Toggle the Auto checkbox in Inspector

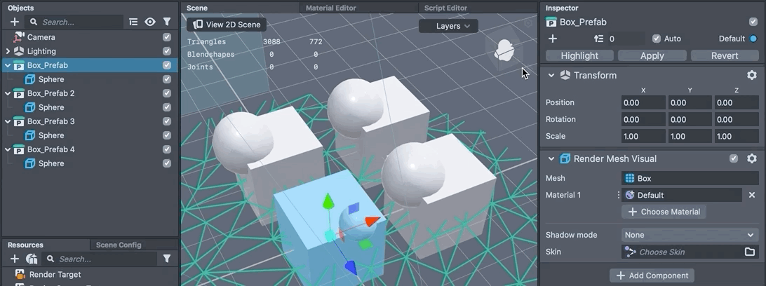657,39
